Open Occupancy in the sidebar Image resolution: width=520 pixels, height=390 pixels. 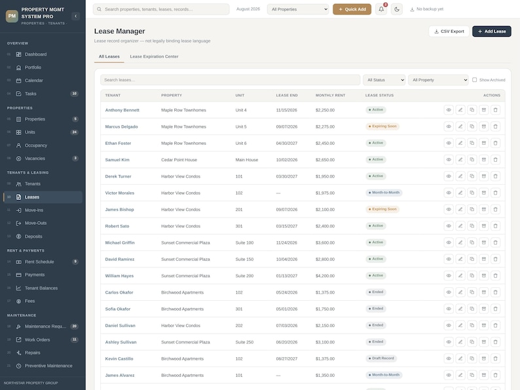pos(43,145)
